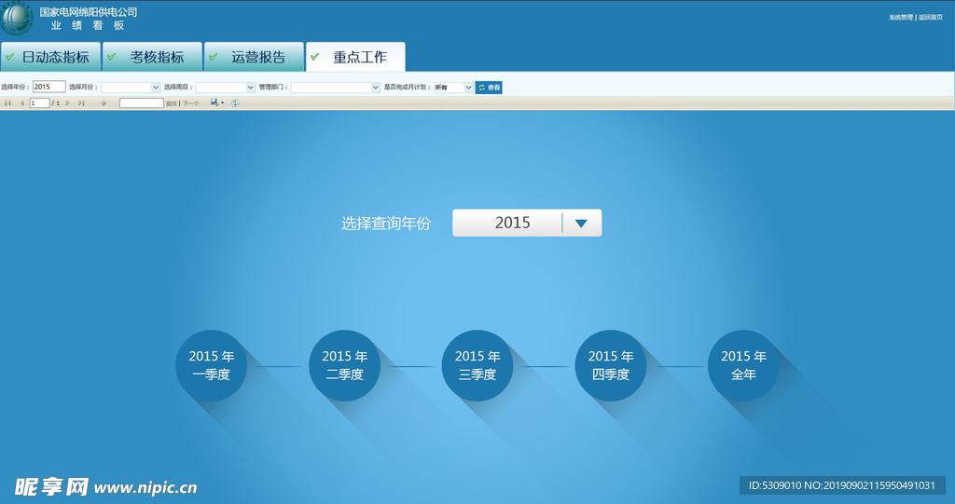Refresh the report with green icon

click(235, 103)
